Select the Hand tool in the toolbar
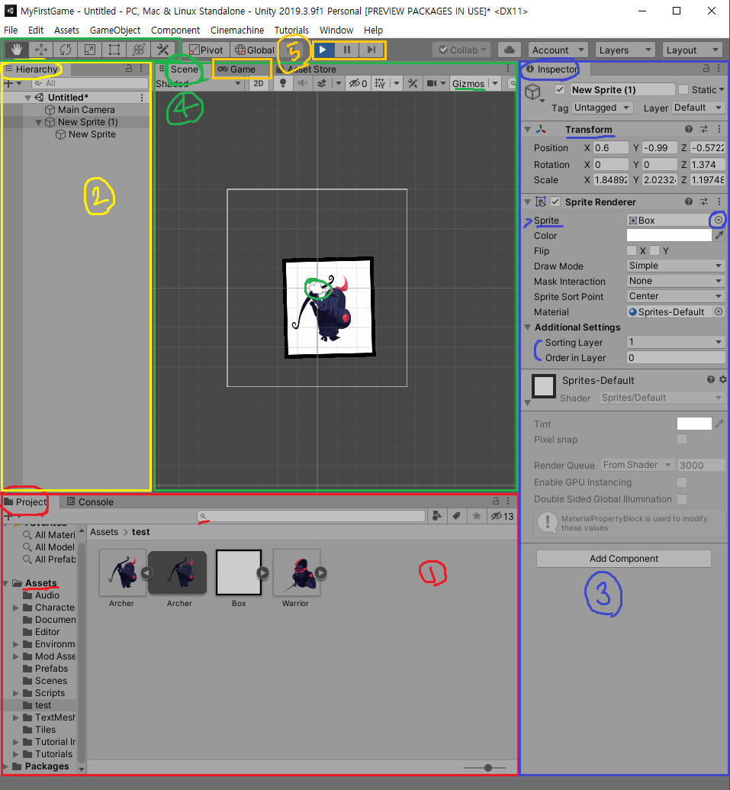Viewport: 730px width, 790px height. [x=17, y=50]
